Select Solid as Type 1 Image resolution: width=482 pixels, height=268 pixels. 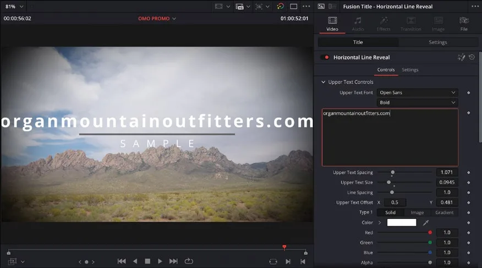[x=391, y=212]
